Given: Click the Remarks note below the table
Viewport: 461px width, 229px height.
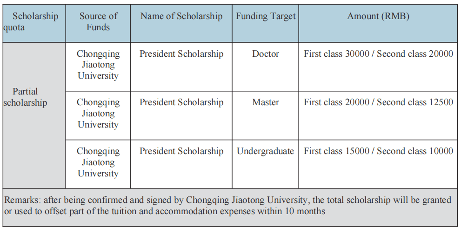Looking at the screenshot, I should [228, 205].
